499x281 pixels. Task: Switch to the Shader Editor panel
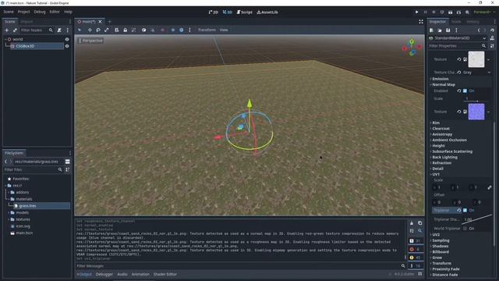[165, 274]
